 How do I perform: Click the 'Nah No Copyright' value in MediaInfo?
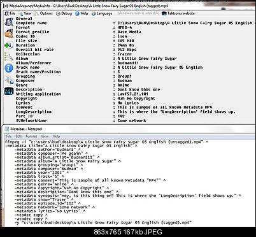(x=136, y=99)
